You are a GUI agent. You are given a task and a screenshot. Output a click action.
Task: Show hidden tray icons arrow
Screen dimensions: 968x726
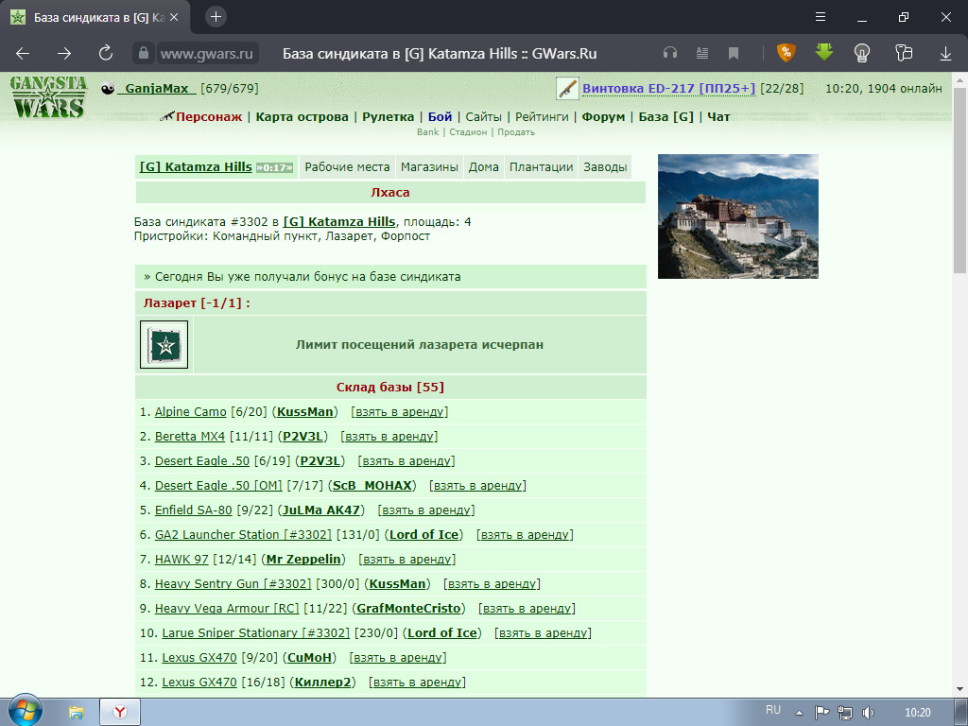(799, 713)
